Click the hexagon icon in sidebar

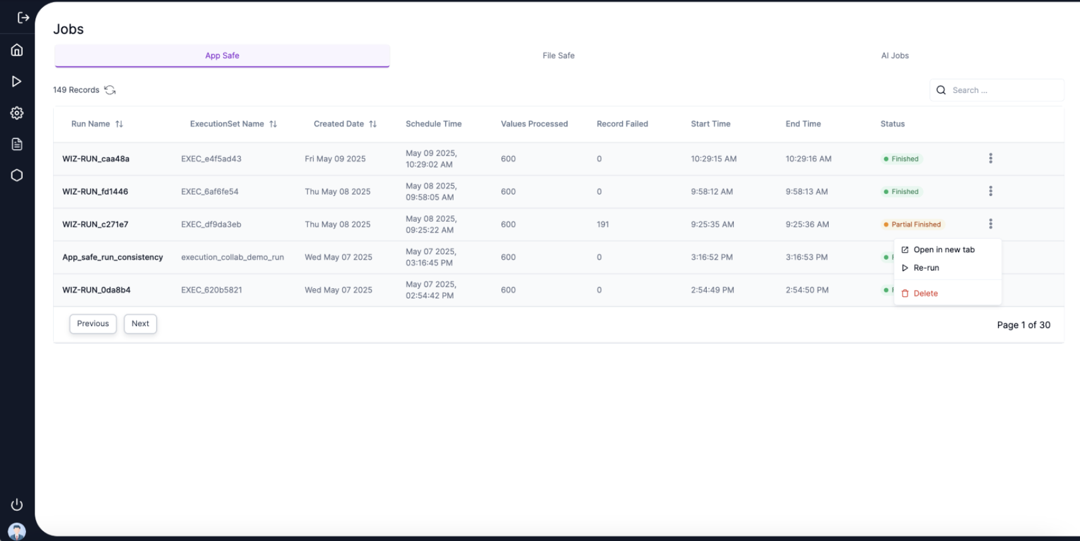(17, 176)
